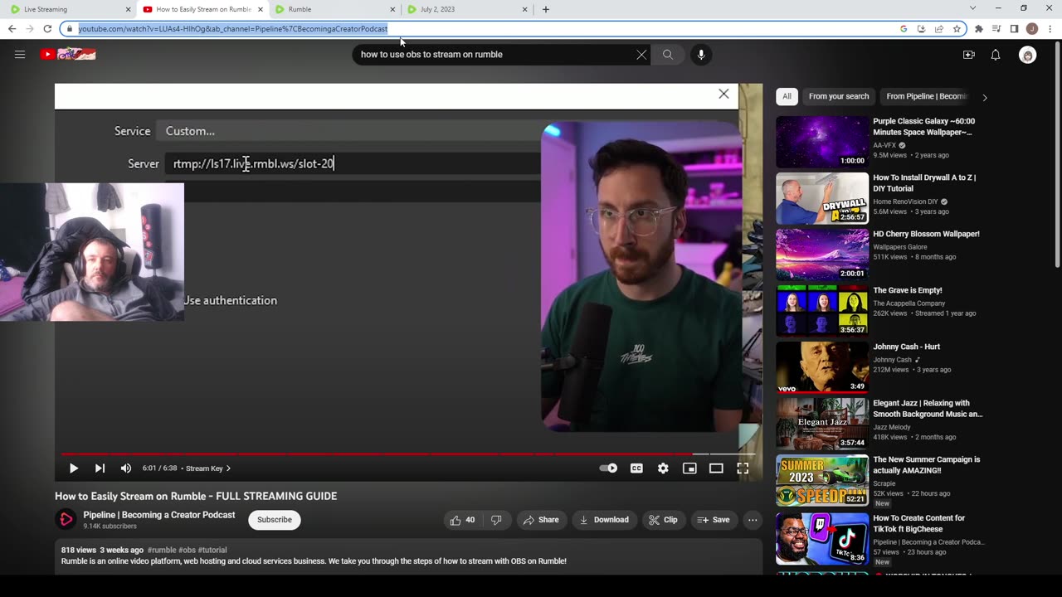Show more filter chips with the arrow
This screenshot has height=597, width=1062.
click(x=985, y=97)
